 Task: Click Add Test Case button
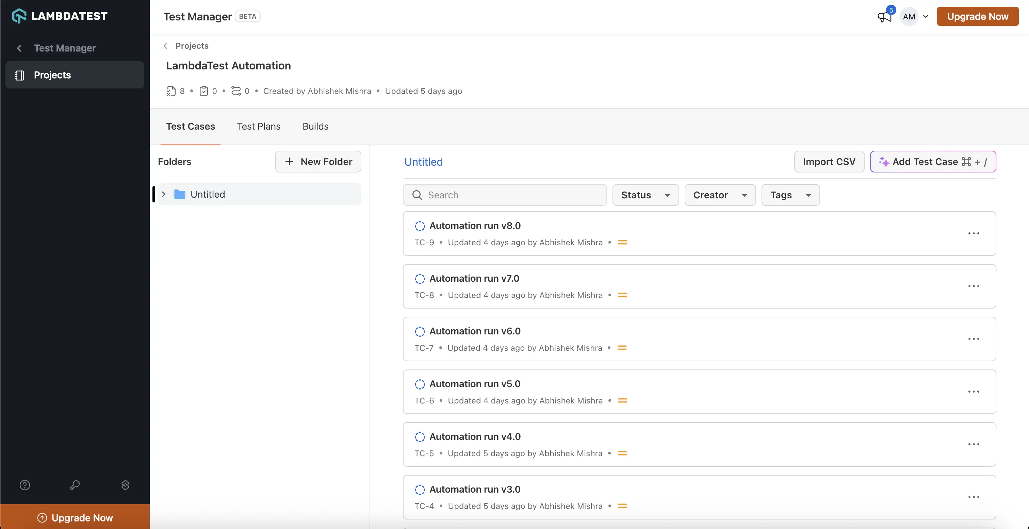tap(933, 162)
